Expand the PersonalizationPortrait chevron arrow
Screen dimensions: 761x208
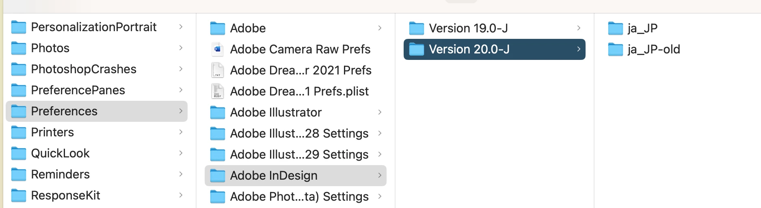tap(181, 27)
